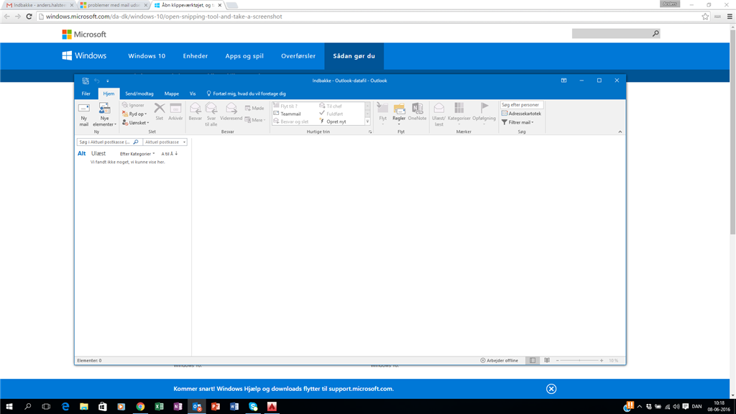Reply with meeting via Møde
The image size is (736, 414).
point(254,108)
